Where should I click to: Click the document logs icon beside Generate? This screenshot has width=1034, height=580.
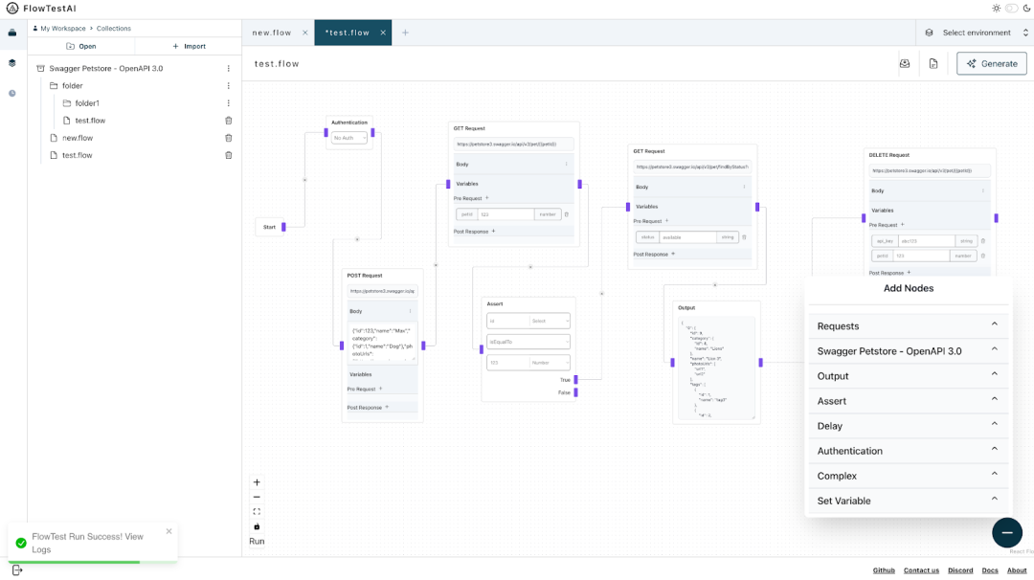933,64
